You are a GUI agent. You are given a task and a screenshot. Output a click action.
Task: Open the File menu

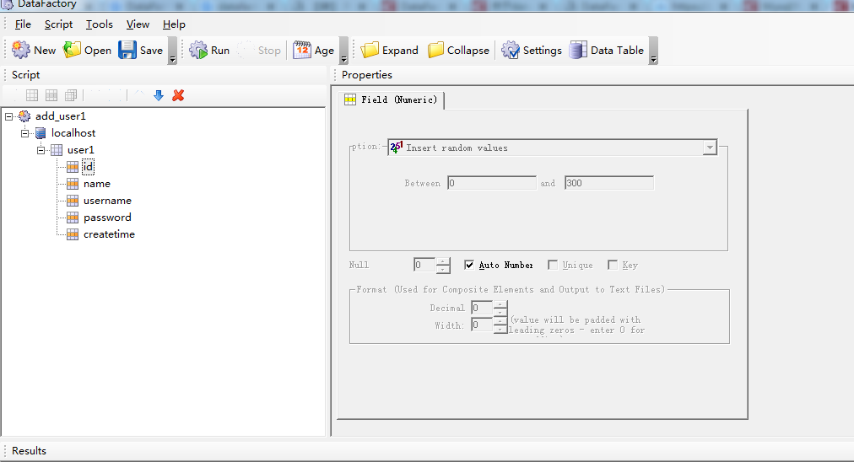tap(23, 24)
